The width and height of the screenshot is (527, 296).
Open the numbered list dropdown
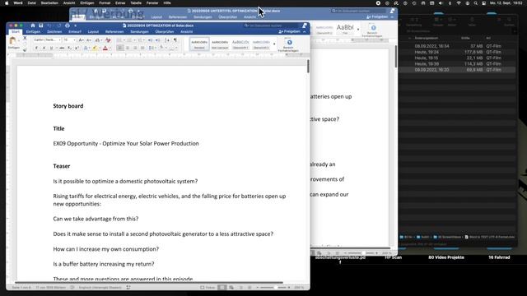pos(134,40)
